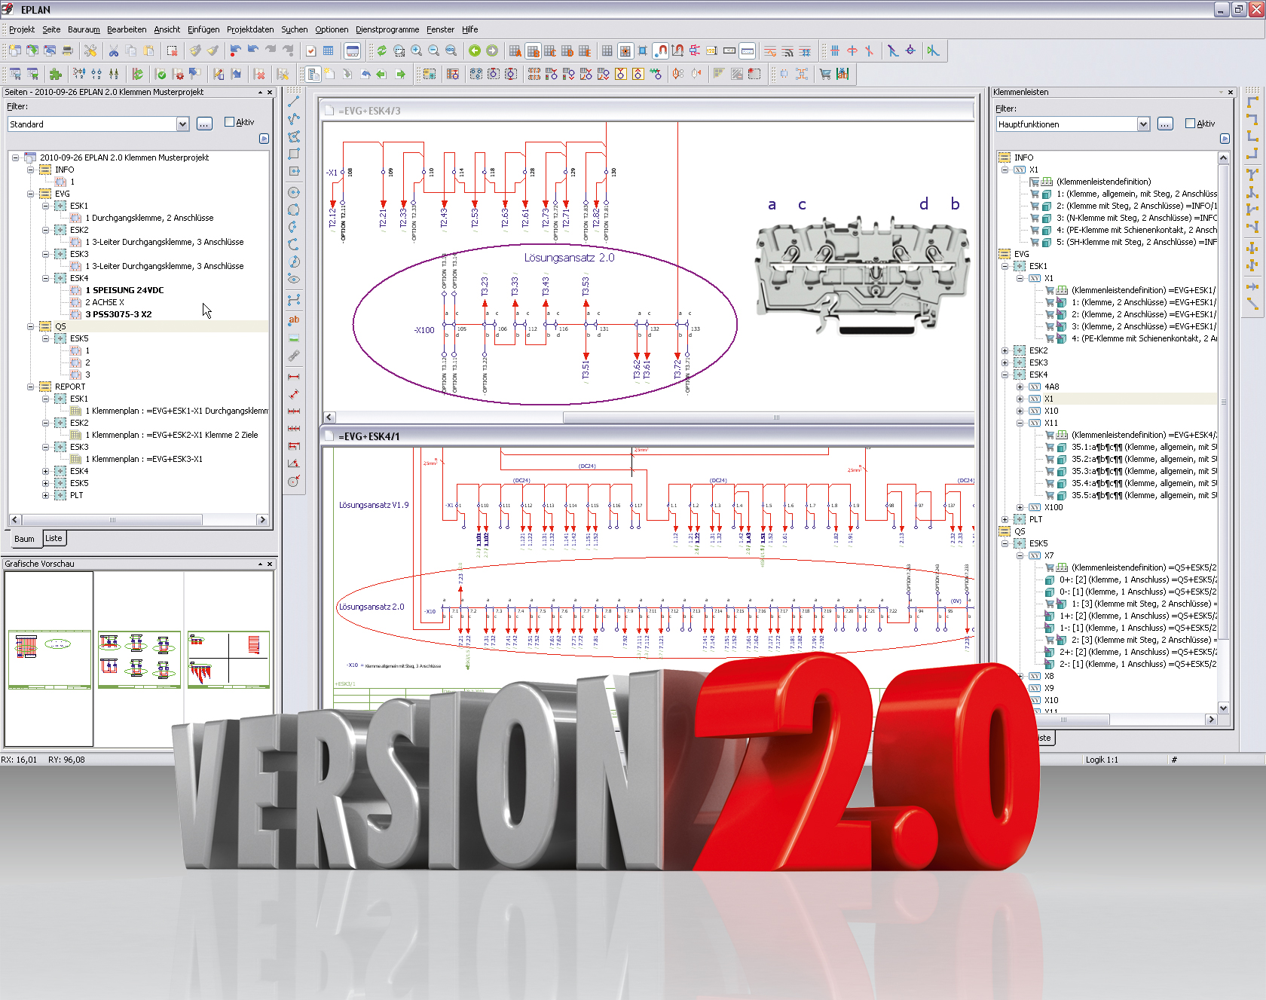Close the Seiten panel

(270, 92)
